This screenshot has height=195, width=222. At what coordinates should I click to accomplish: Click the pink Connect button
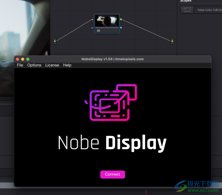tap(113, 174)
